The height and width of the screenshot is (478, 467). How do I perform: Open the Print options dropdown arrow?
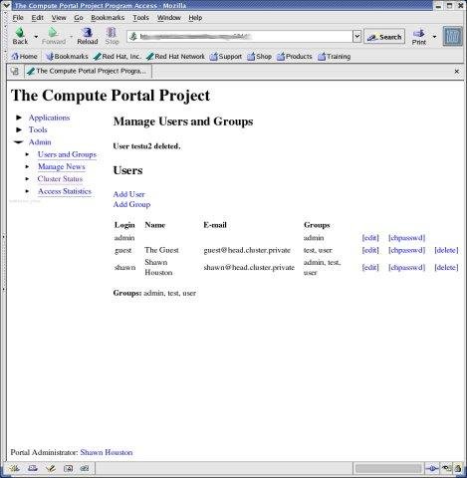(434, 37)
